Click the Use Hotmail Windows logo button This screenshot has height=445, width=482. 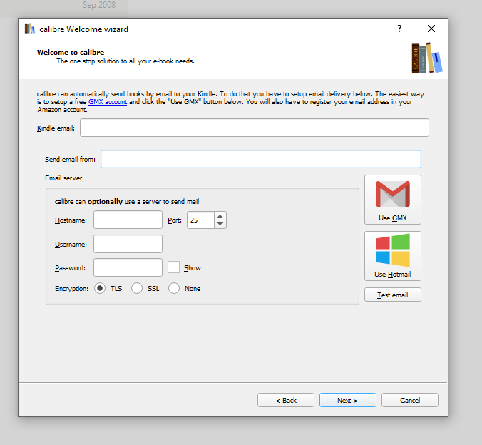tap(392, 256)
